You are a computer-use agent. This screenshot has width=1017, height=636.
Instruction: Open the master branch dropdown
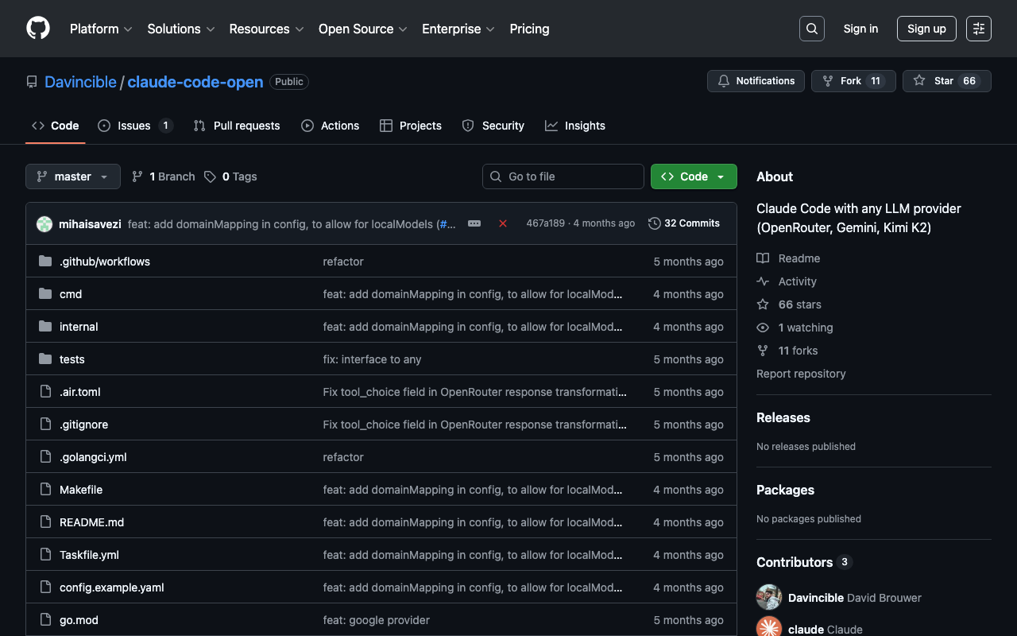click(73, 176)
